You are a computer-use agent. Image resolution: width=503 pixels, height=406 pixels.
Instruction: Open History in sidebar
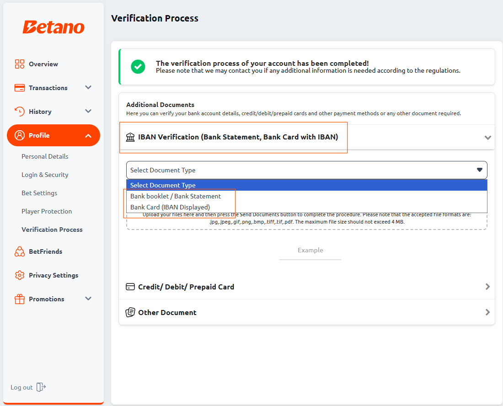(40, 112)
